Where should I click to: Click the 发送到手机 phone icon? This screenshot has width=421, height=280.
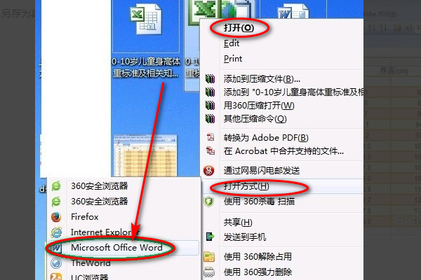210,237
